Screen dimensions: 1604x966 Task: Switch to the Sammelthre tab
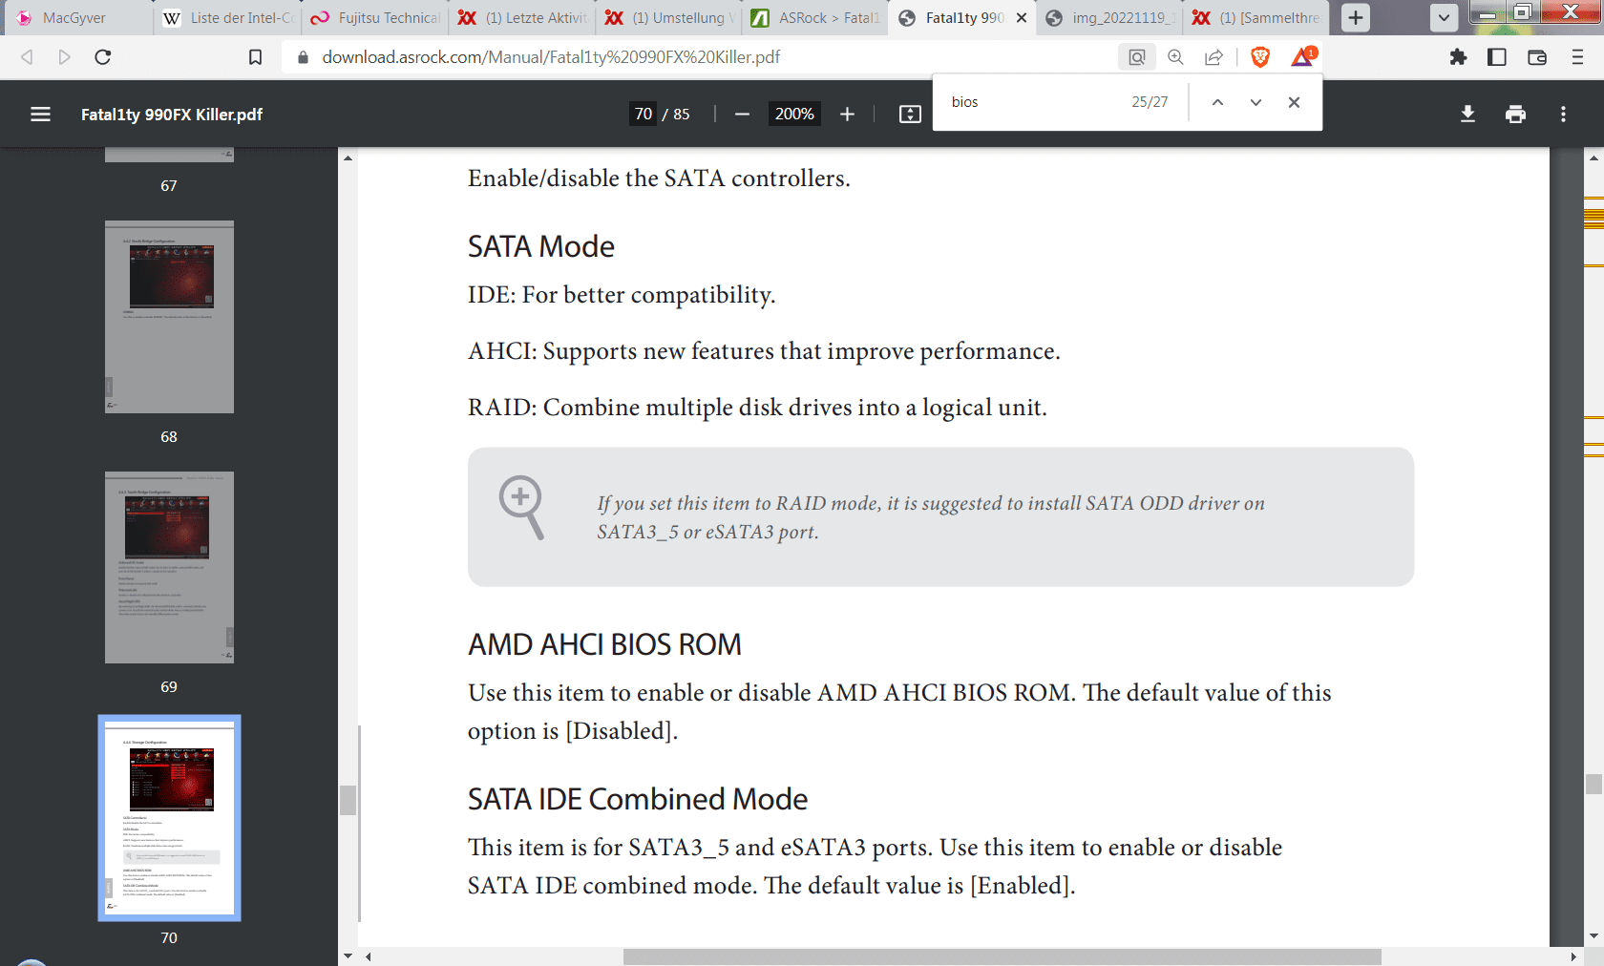[1257, 17]
